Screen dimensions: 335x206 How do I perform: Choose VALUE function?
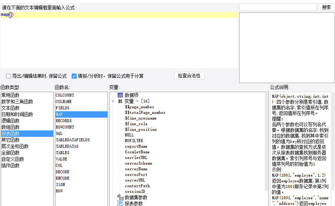point(81,159)
